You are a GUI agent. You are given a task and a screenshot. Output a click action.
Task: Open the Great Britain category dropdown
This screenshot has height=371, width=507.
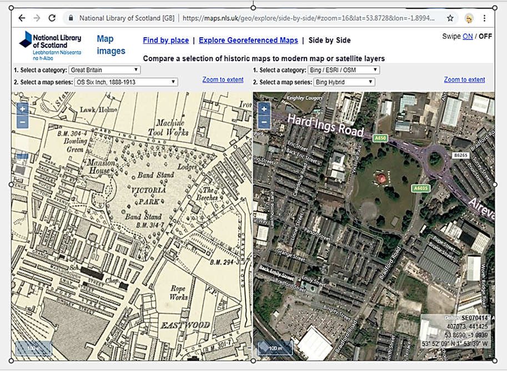click(104, 70)
